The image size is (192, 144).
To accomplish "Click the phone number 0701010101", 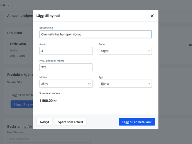I will tap(18, 56).
